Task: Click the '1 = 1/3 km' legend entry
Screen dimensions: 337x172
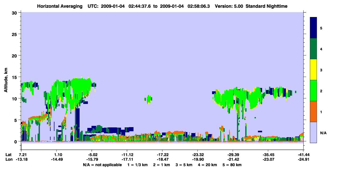Action: [137, 165]
